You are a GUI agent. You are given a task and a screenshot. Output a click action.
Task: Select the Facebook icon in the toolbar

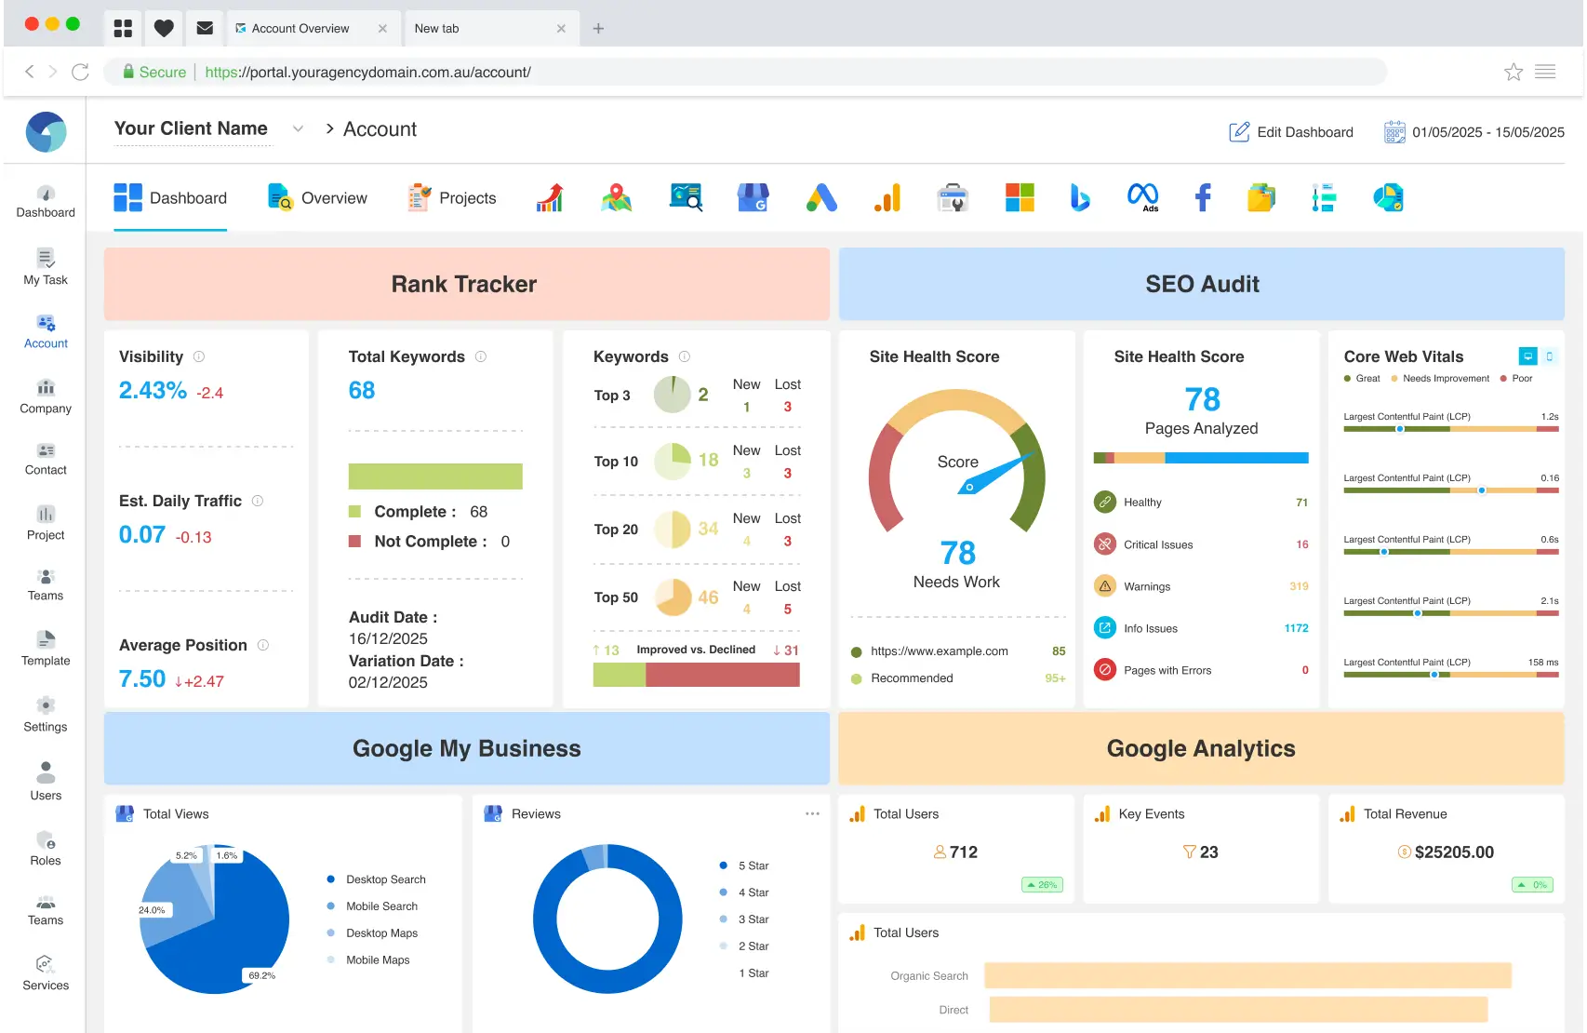point(1202,197)
